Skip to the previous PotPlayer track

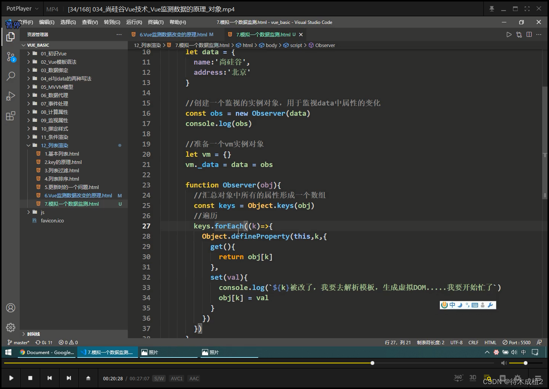pos(50,378)
